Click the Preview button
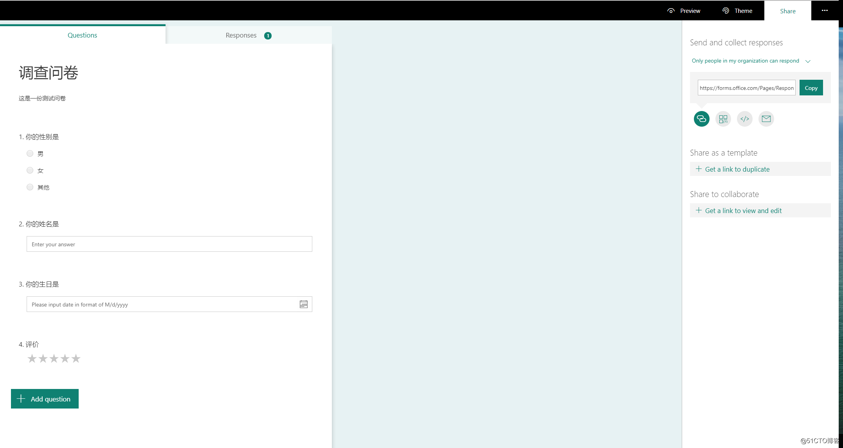The width and height of the screenshot is (843, 448). pyautogui.click(x=684, y=11)
